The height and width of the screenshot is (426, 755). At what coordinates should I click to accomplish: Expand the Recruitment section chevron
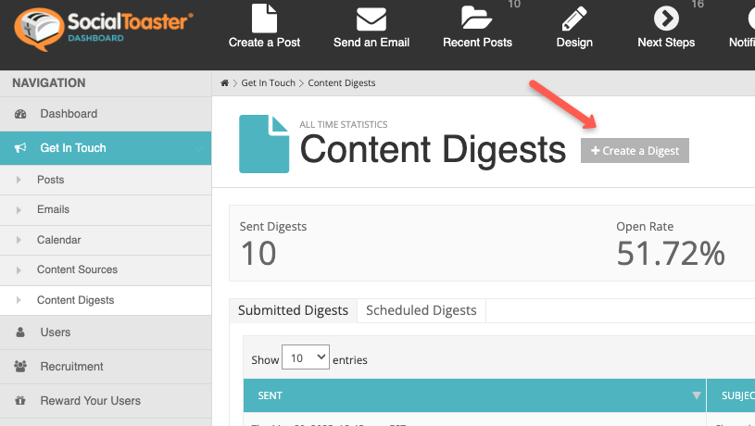(199, 367)
